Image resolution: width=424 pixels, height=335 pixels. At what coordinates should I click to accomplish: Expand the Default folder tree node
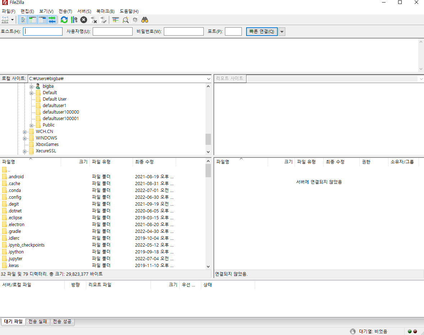31,93
